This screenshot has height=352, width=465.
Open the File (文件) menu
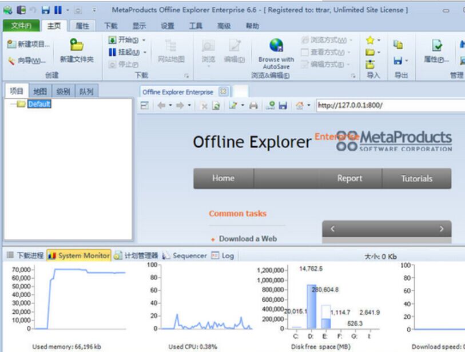pyautogui.click(x=21, y=26)
